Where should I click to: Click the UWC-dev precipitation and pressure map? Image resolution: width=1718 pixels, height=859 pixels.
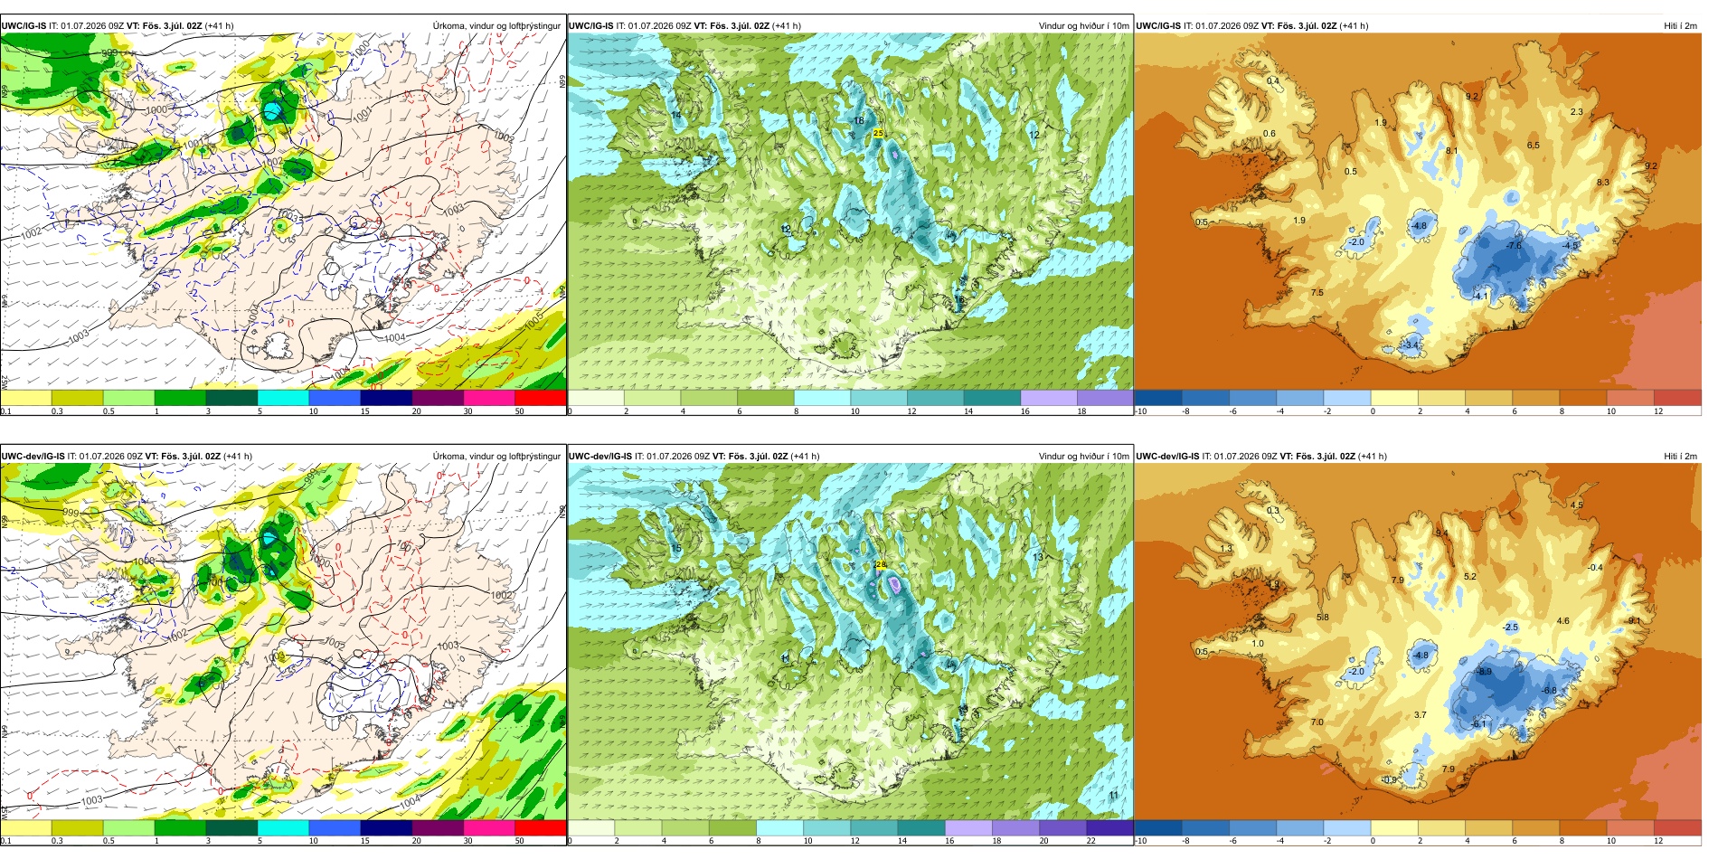(x=283, y=641)
